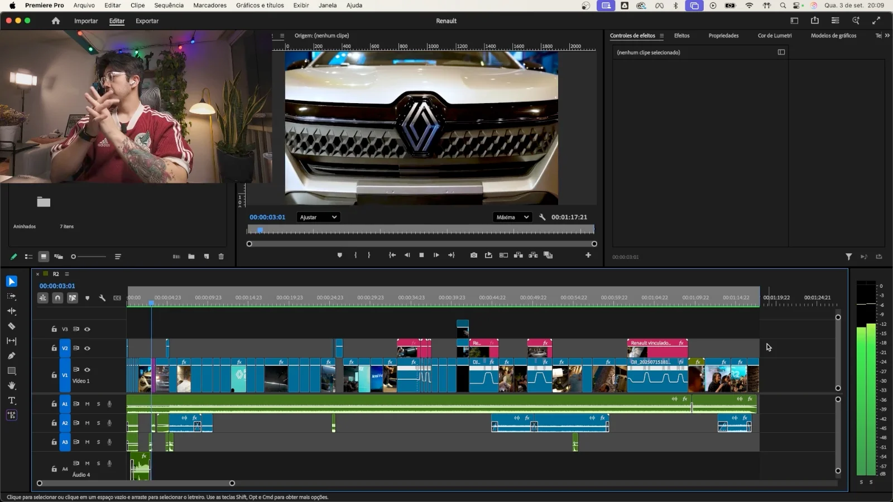Toggle V3 track visibility eye
The height and width of the screenshot is (502, 893).
(x=87, y=329)
